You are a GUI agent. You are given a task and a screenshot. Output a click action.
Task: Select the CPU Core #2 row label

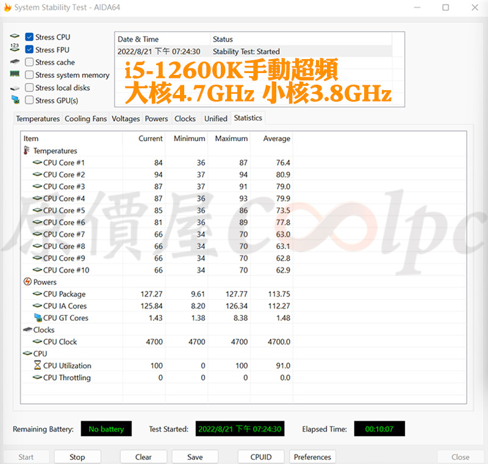[64, 175]
